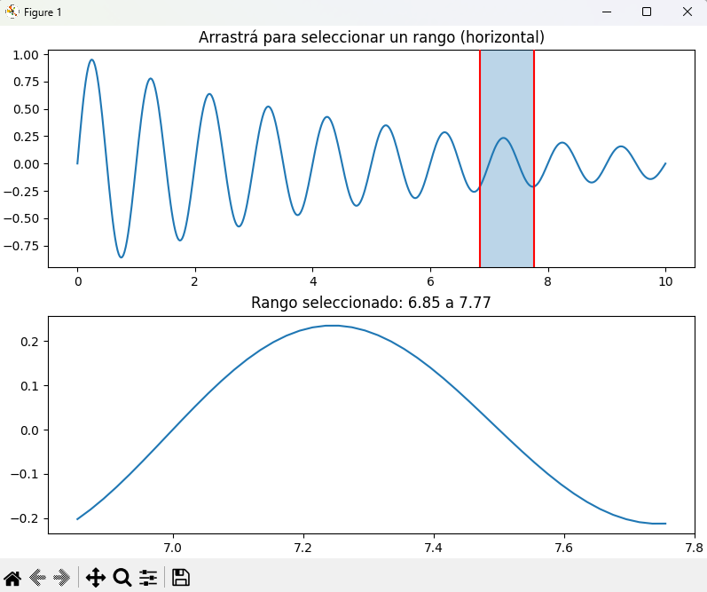Click the title 'Arrastrá para seleccionar un rango'
The height and width of the screenshot is (592, 707).
371,37
